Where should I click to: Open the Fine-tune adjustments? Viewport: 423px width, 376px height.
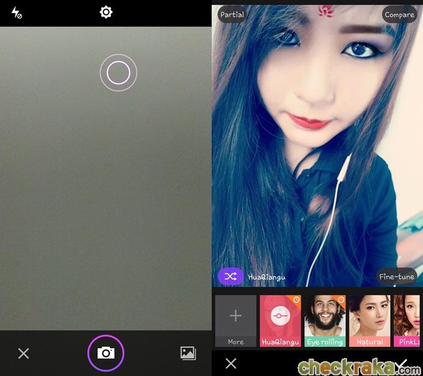tap(396, 276)
